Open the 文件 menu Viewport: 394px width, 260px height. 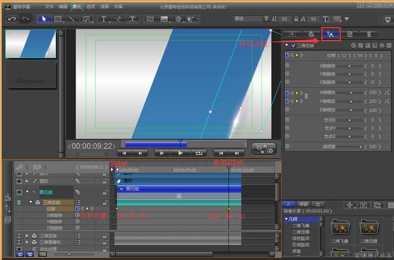click(50, 7)
